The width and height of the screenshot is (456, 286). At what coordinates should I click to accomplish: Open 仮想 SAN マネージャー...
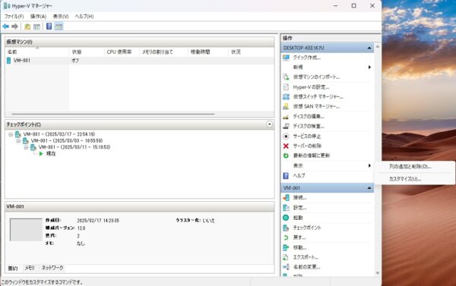[316, 106]
